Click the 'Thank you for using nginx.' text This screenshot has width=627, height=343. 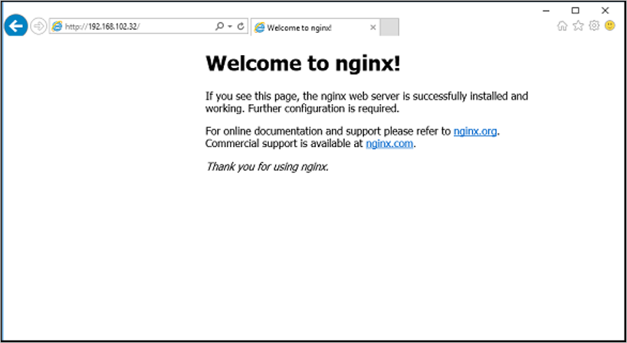coord(267,166)
